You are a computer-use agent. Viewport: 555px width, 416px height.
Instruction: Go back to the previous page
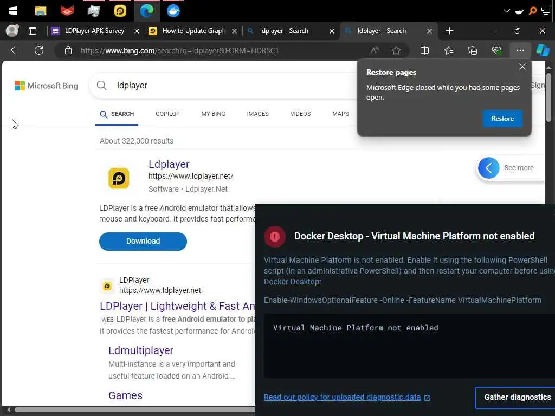[15, 50]
